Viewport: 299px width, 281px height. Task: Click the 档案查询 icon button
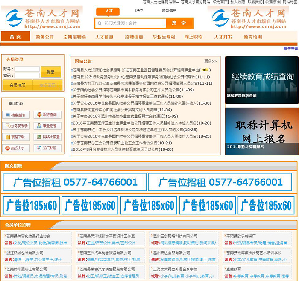(x=16, y=115)
